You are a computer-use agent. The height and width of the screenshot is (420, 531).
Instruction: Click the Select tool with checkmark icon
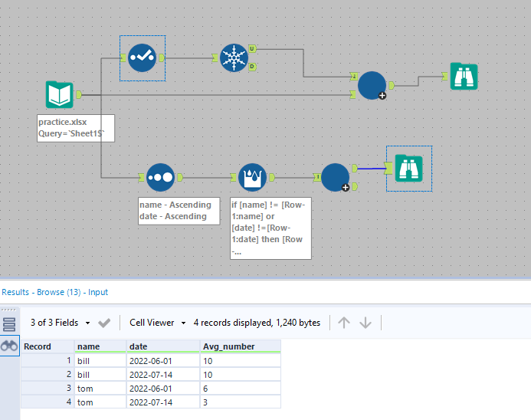coord(143,58)
